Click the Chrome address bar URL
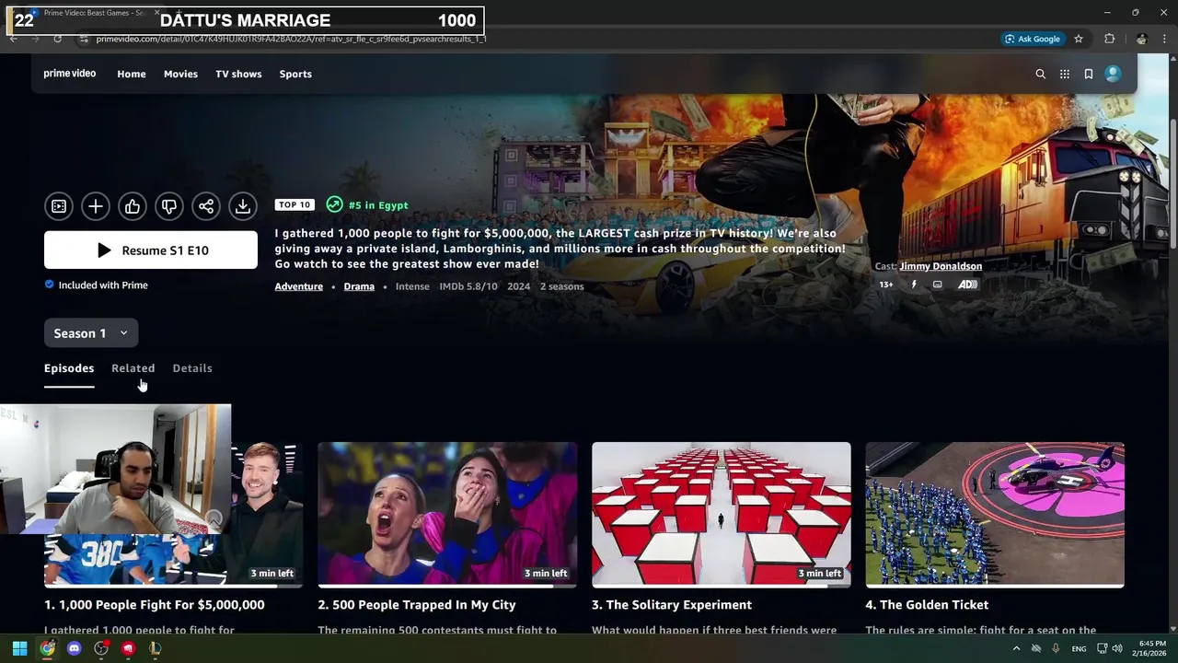Screen dimensions: 1178x663 291,39
